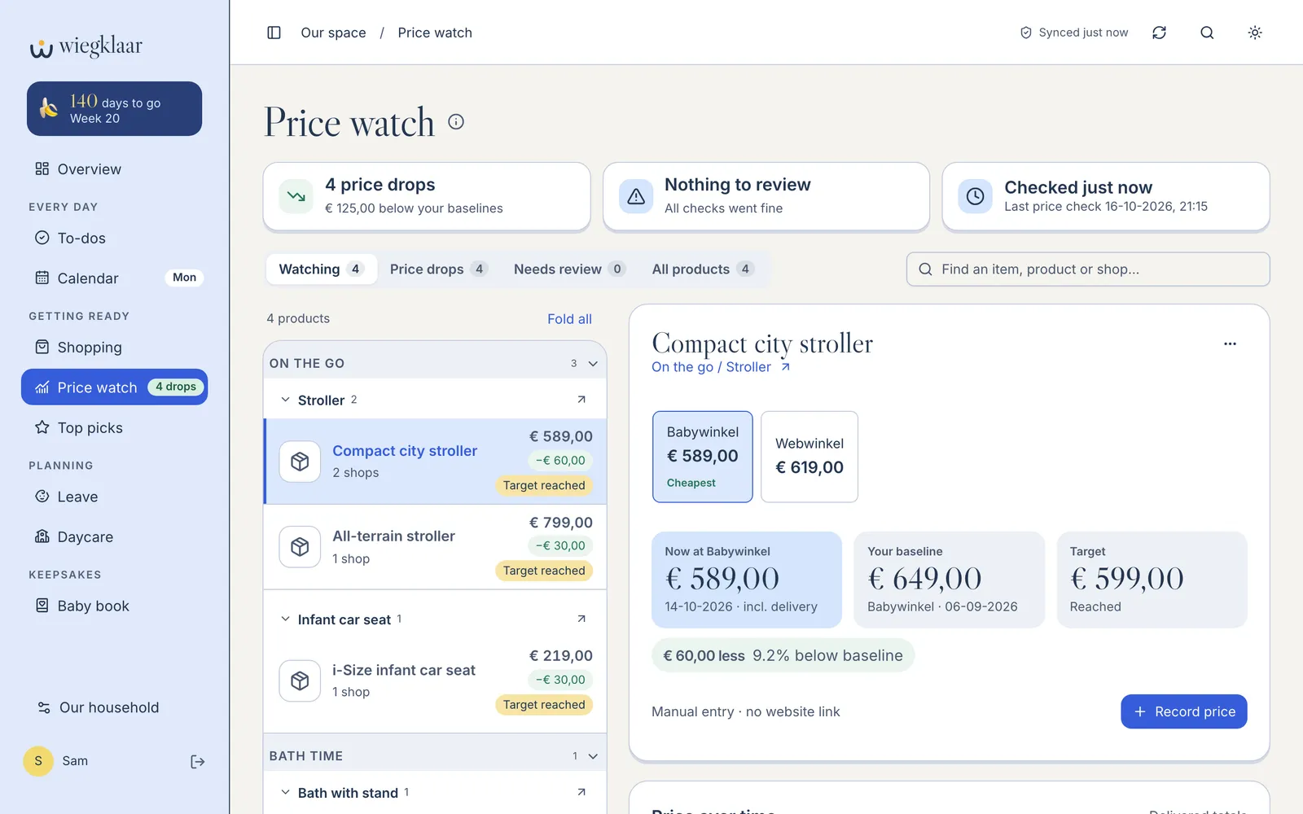The image size is (1303, 814).
Task: Click the log out icon beside Sam
Action: pyautogui.click(x=197, y=762)
